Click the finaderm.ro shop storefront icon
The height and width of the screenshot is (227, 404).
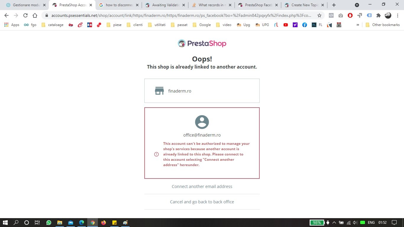click(x=159, y=91)
